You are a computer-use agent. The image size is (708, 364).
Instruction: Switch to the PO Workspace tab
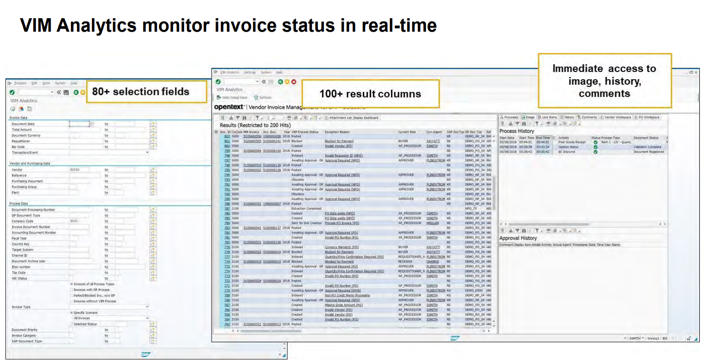coord(647,117)
